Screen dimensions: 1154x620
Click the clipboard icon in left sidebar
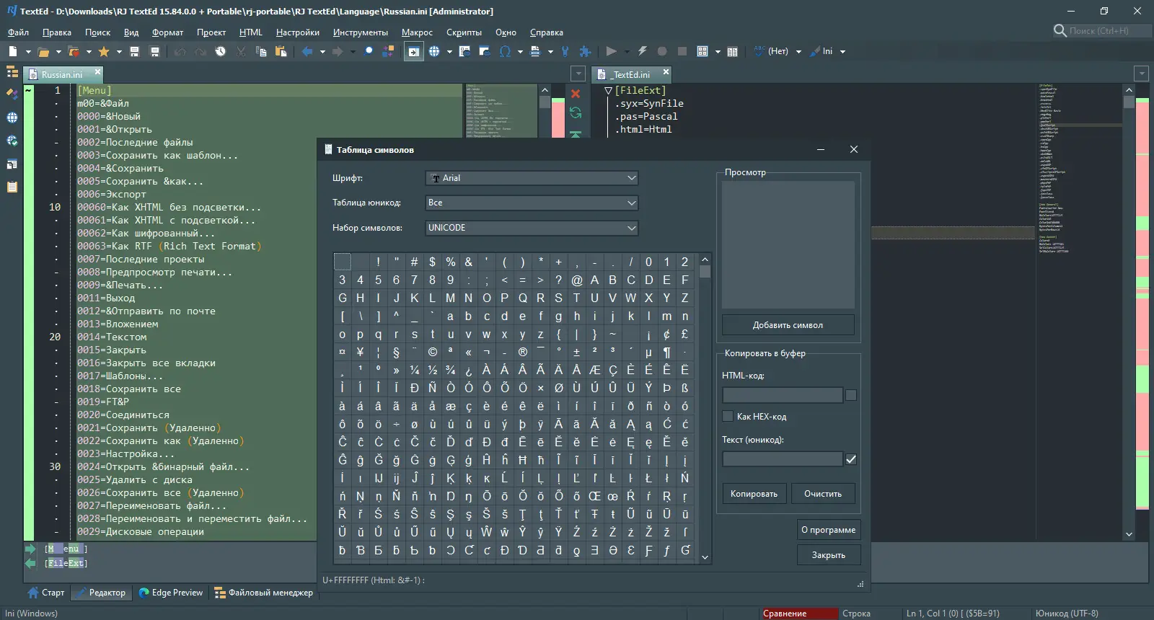(12, 187)
